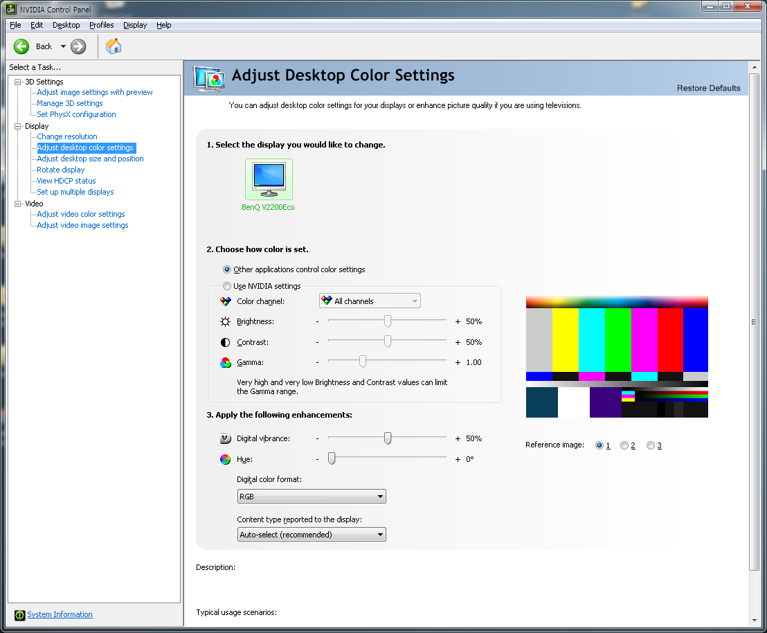Collapse the 3D Settings tree node

pyautogui.click(x=18, y=82)
